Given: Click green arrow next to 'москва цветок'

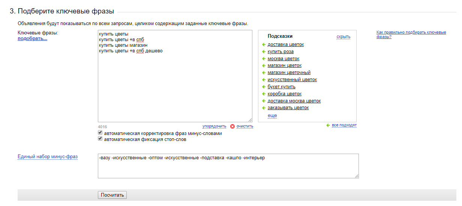Looking at the screenshot, I should 264,59.
